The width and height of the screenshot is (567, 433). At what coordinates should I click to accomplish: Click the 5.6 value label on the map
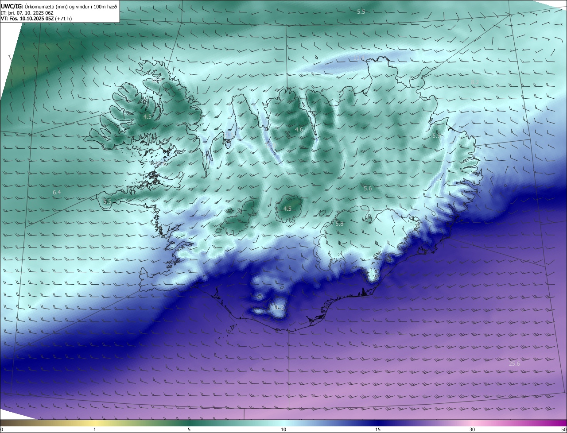pyautogui.click(x=368, y=189)
